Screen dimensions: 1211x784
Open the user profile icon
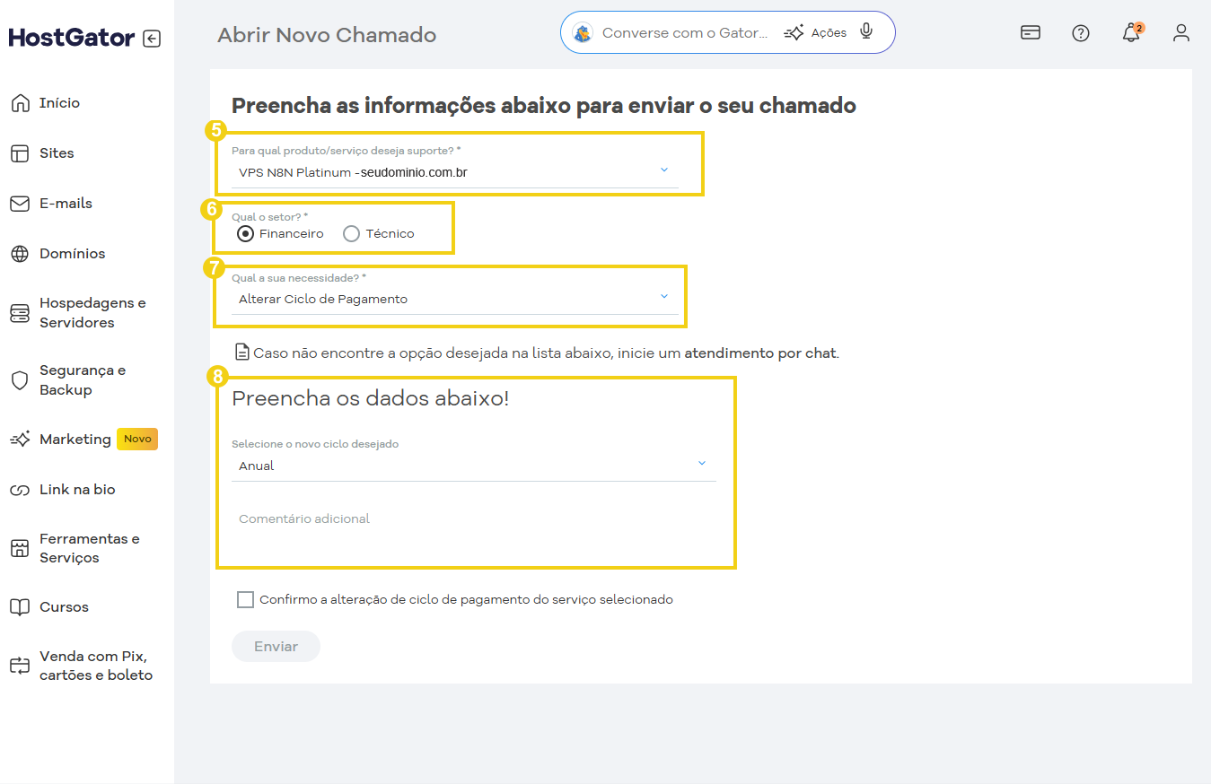tap(1180, 33)
